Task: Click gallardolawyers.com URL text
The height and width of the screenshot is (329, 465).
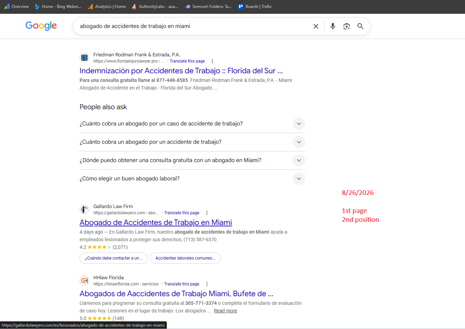Action: 126,213
